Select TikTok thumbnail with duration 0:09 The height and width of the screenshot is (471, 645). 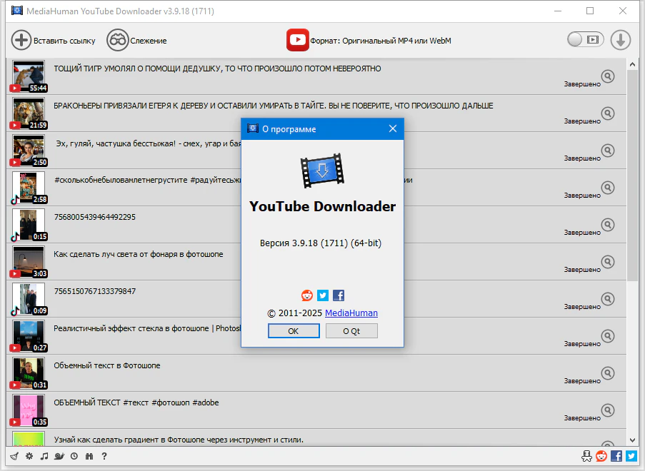[29, 299]
